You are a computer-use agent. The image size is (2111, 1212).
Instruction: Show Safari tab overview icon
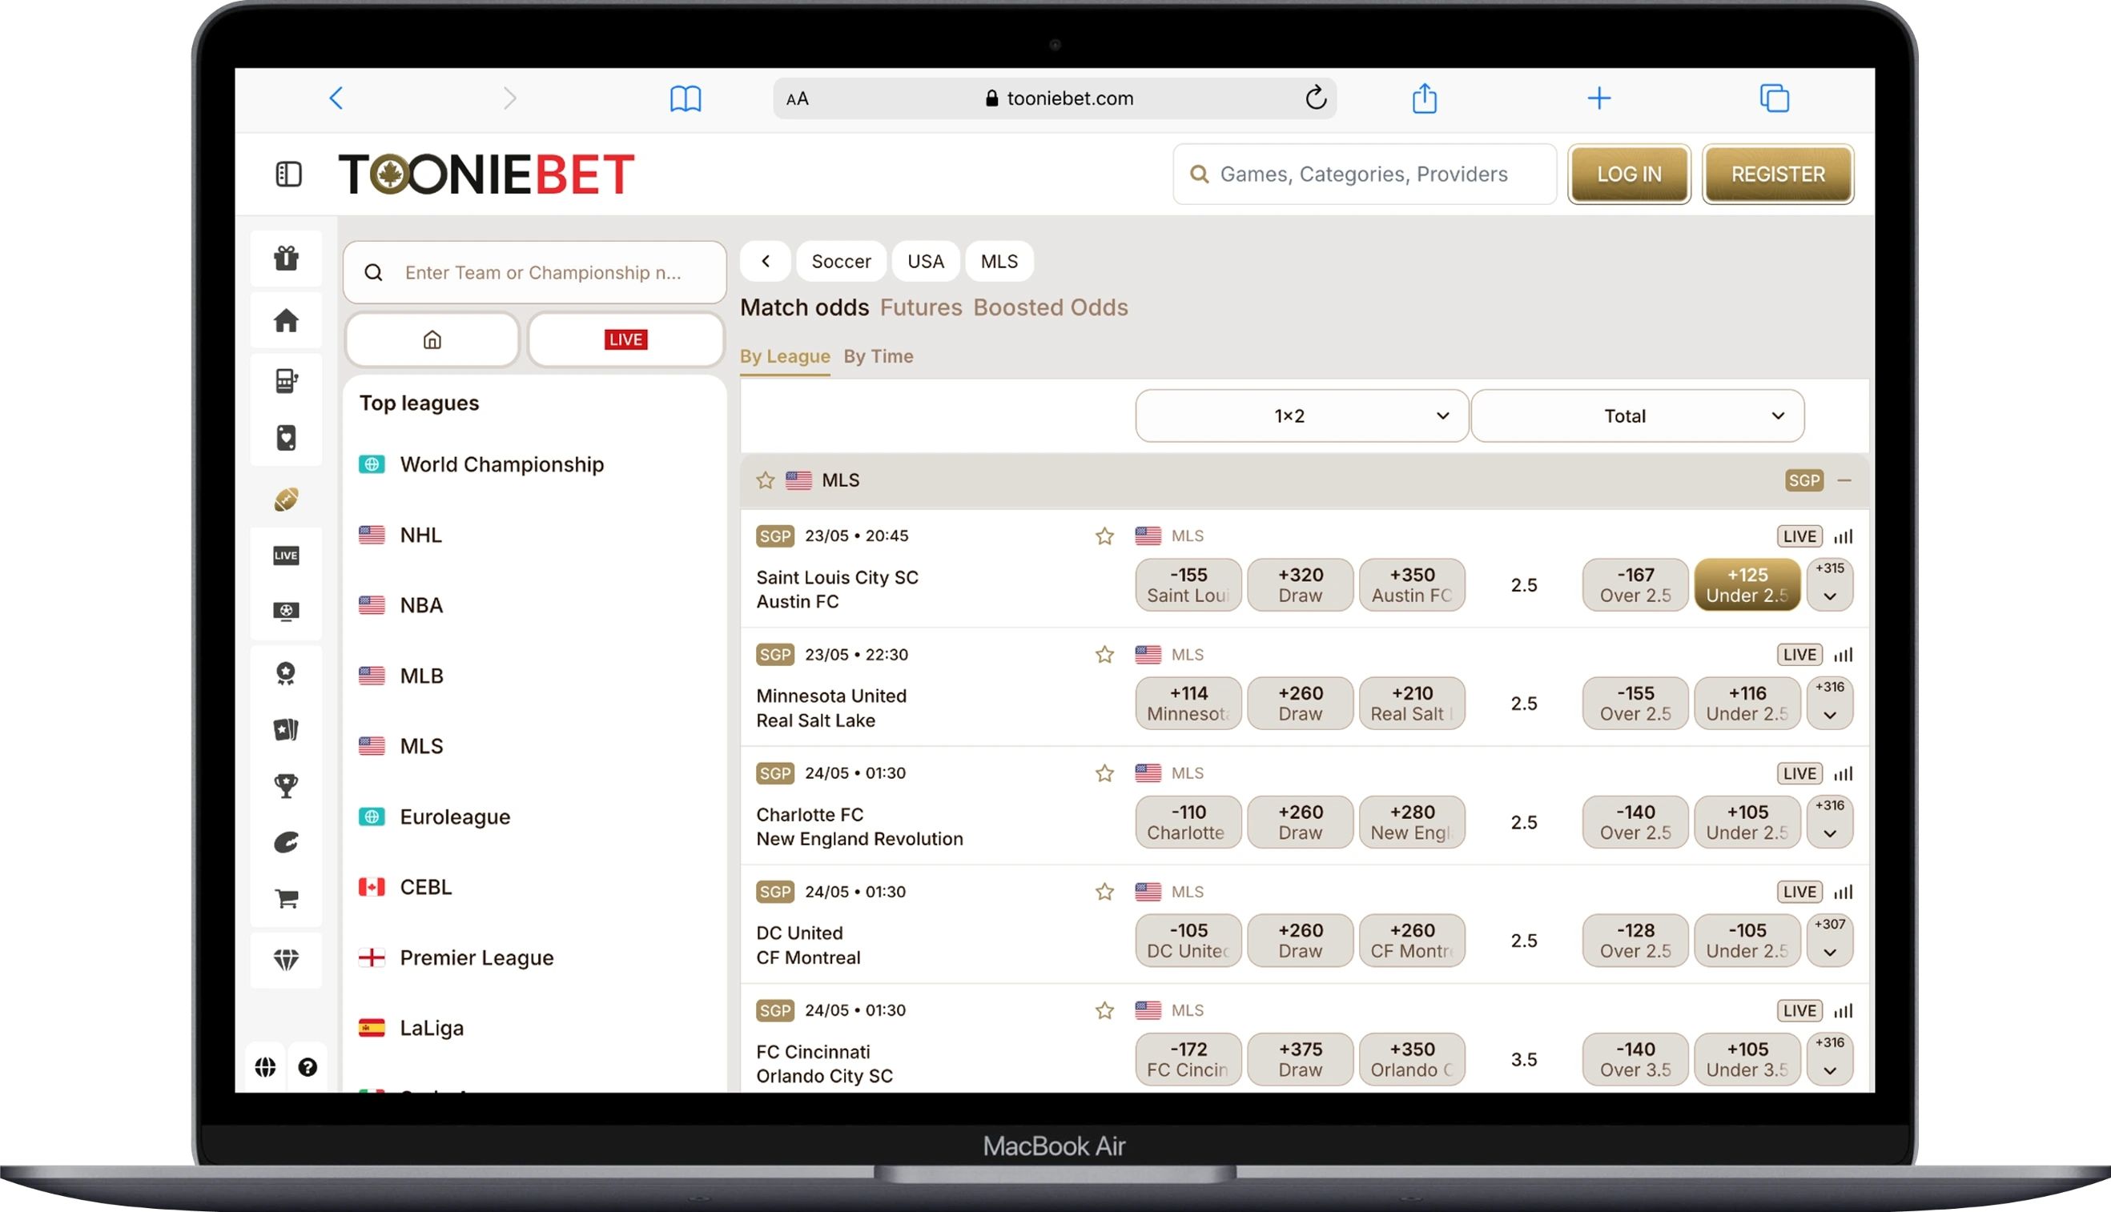[x=1775, y=98]
